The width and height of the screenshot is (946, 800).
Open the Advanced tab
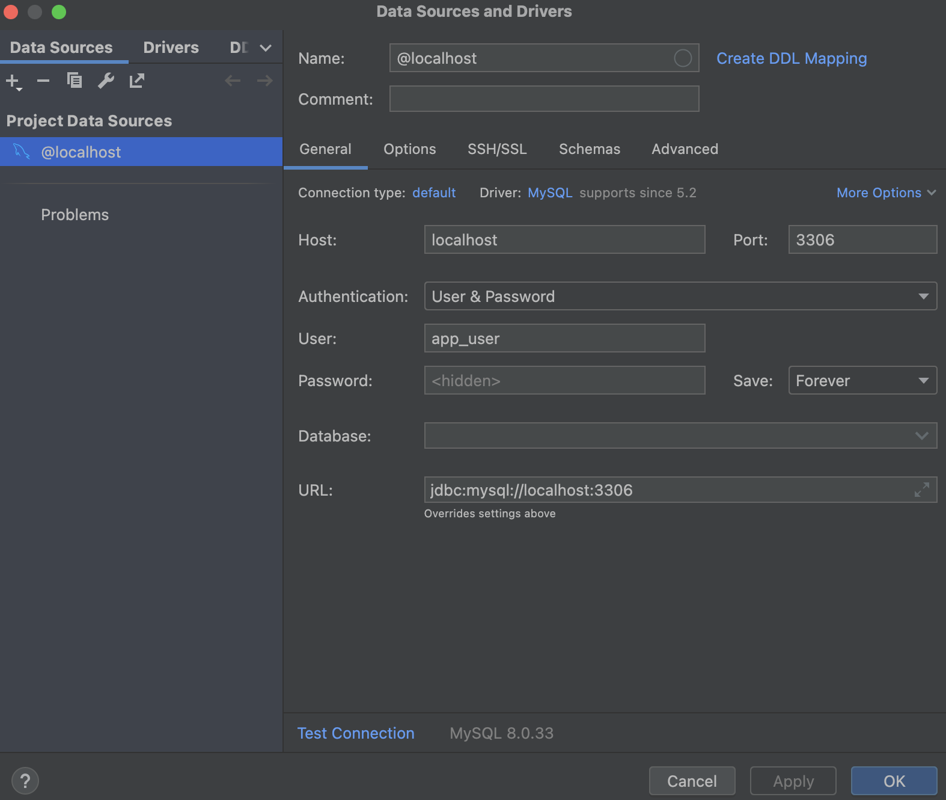click(685, 149)
